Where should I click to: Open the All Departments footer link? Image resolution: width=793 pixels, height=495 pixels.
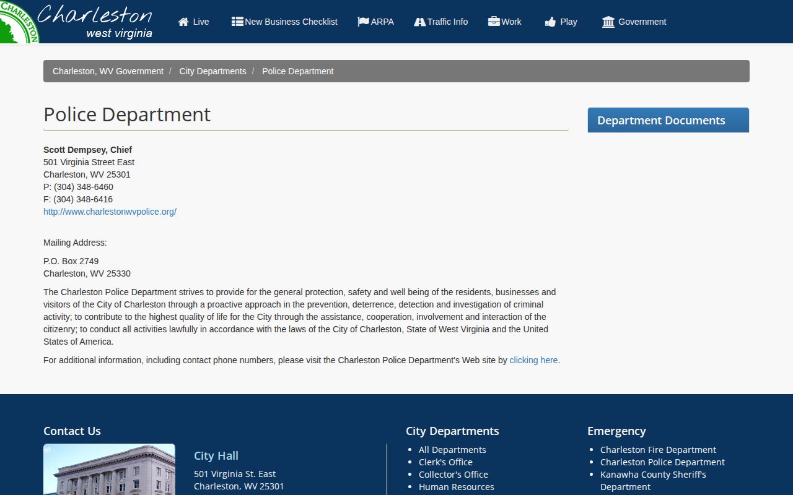pos(452,450)
